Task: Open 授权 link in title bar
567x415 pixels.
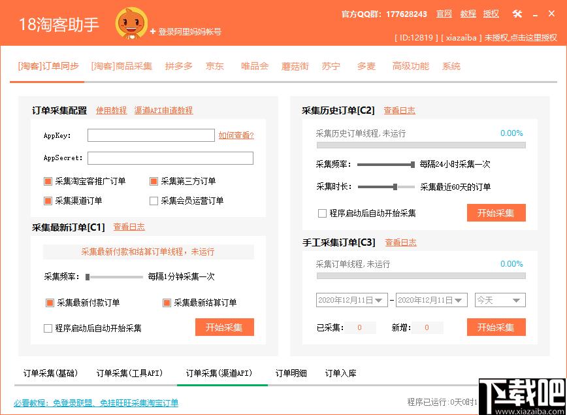Action: [x=491, y=14]
